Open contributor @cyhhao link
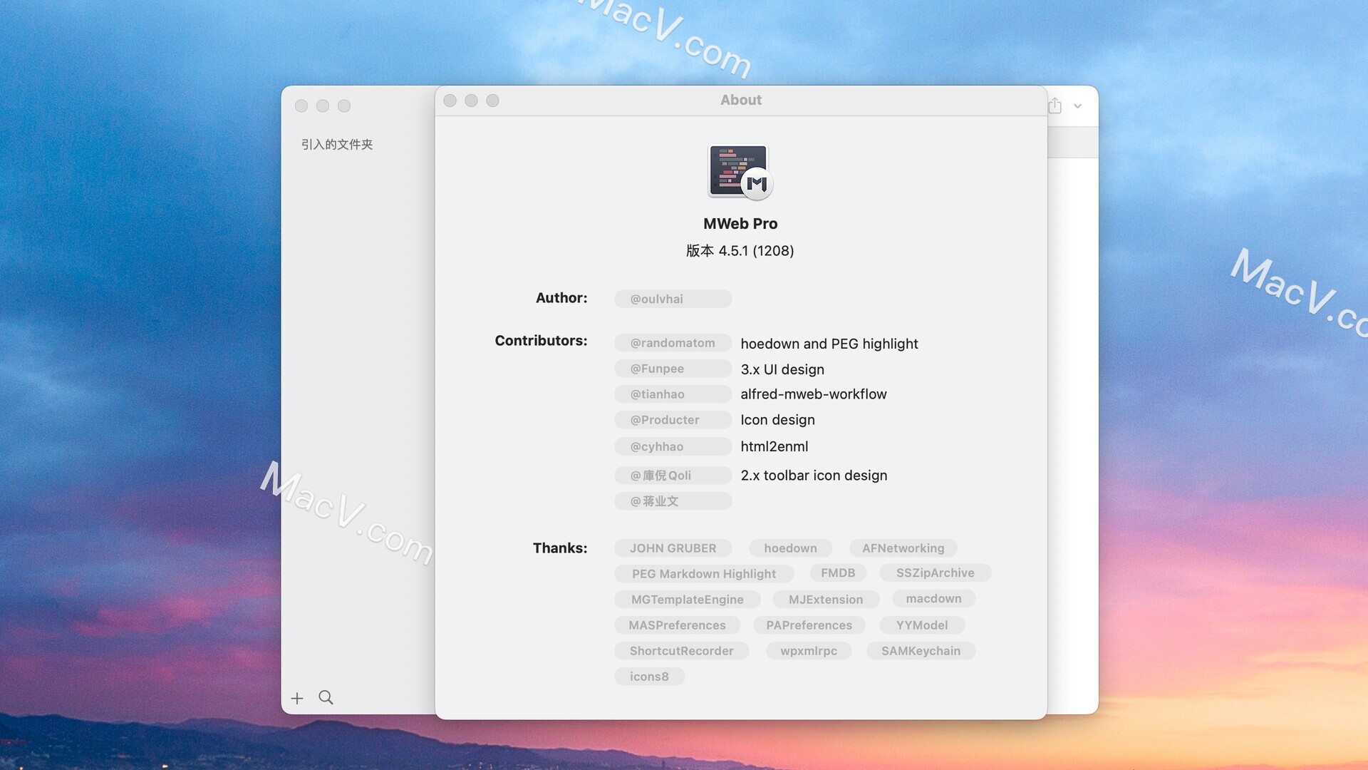 point(673,446)
